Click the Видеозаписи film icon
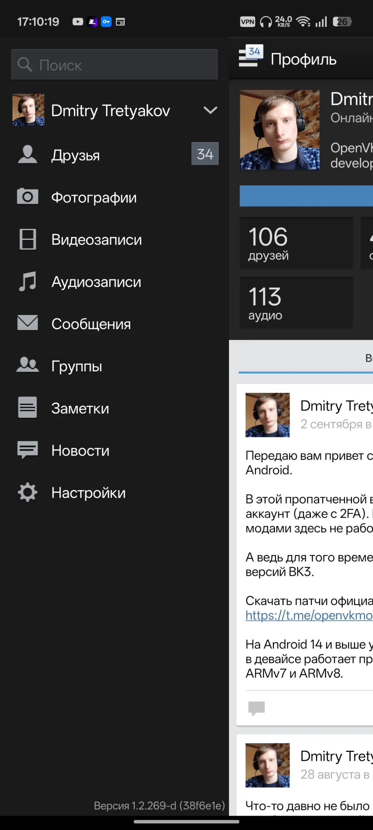The width and height of the screenshot is (373, 830). pos(27,239)
